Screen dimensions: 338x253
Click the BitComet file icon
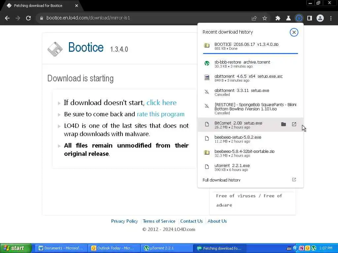tap(207, 124)
